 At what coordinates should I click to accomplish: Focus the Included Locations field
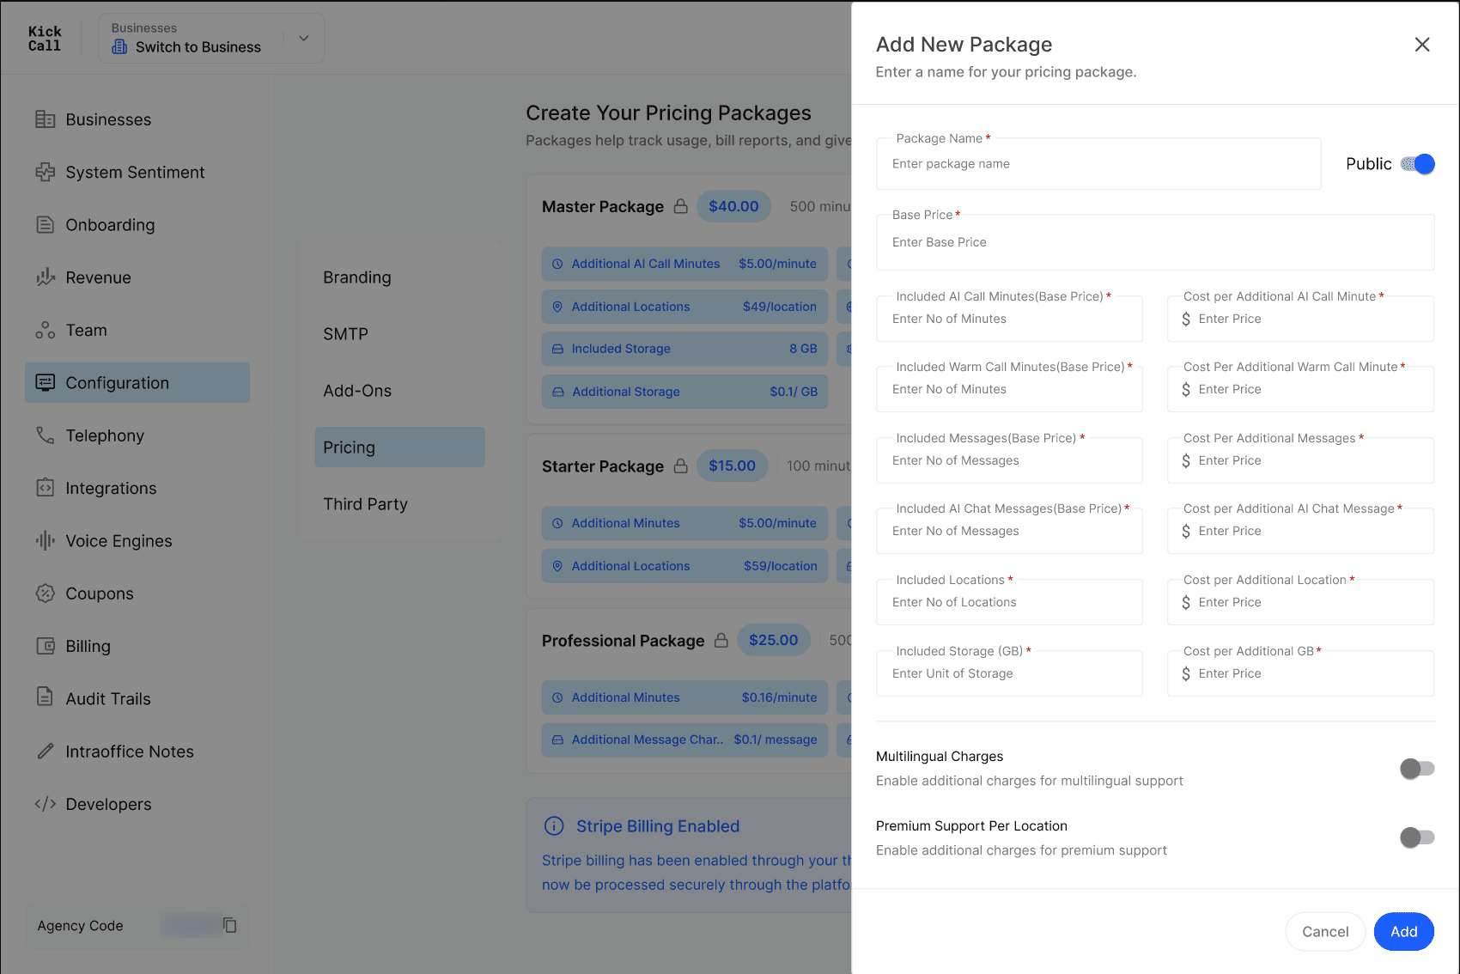pos(1009,602)
